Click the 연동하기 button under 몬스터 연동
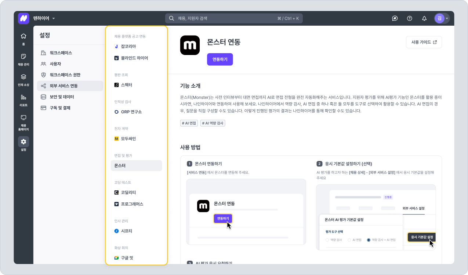The width and height of the screenshot is (468, 275). tap(220, 59)
